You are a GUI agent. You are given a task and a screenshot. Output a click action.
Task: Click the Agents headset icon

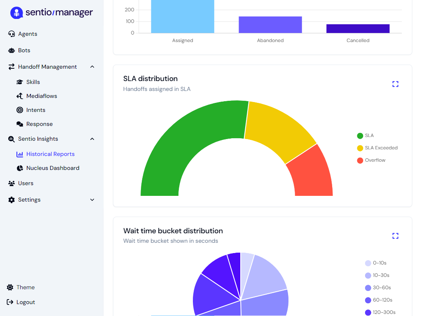point(11,34)
